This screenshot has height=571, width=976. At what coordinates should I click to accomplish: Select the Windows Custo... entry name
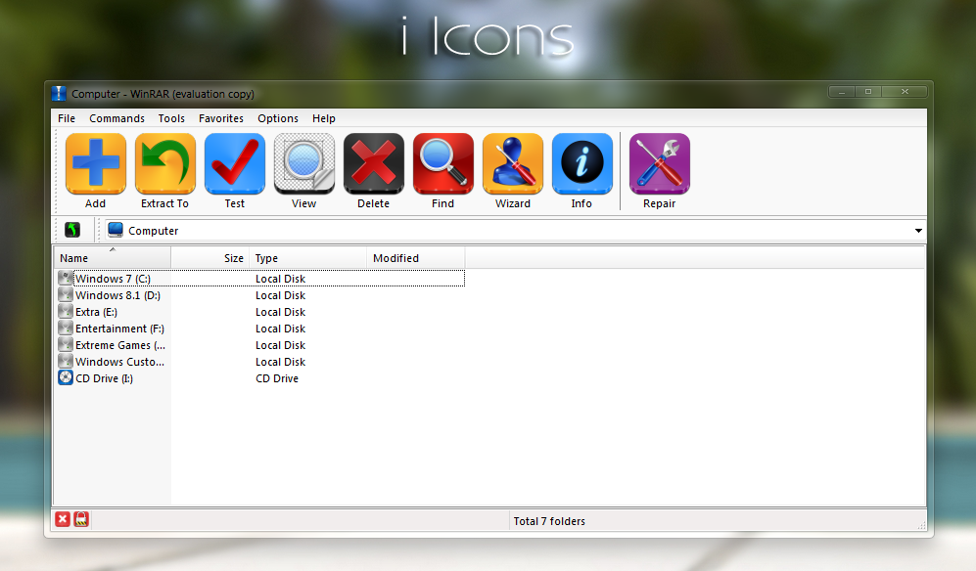click(x=119, y=362)
